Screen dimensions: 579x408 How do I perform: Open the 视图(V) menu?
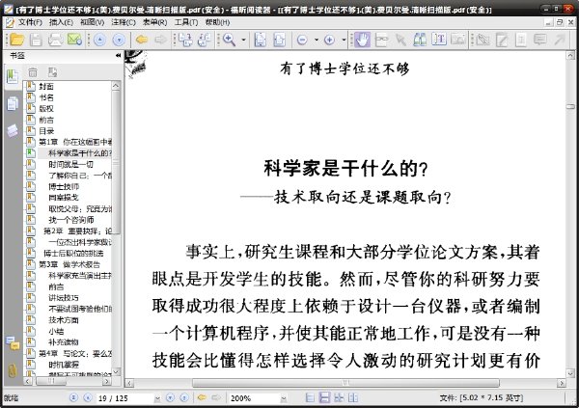pos(92,22)
